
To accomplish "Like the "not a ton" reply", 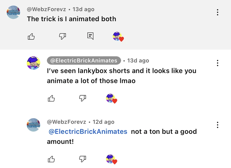I will (x=51, y=159).
